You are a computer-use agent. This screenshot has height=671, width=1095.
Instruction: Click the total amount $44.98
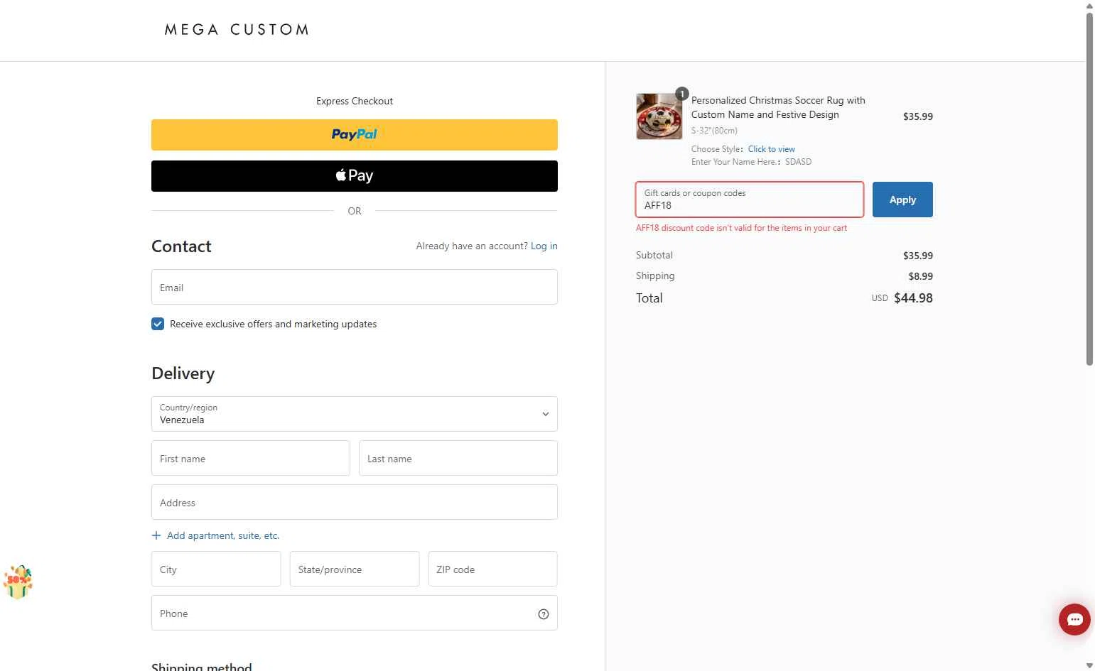pos(913,298)
